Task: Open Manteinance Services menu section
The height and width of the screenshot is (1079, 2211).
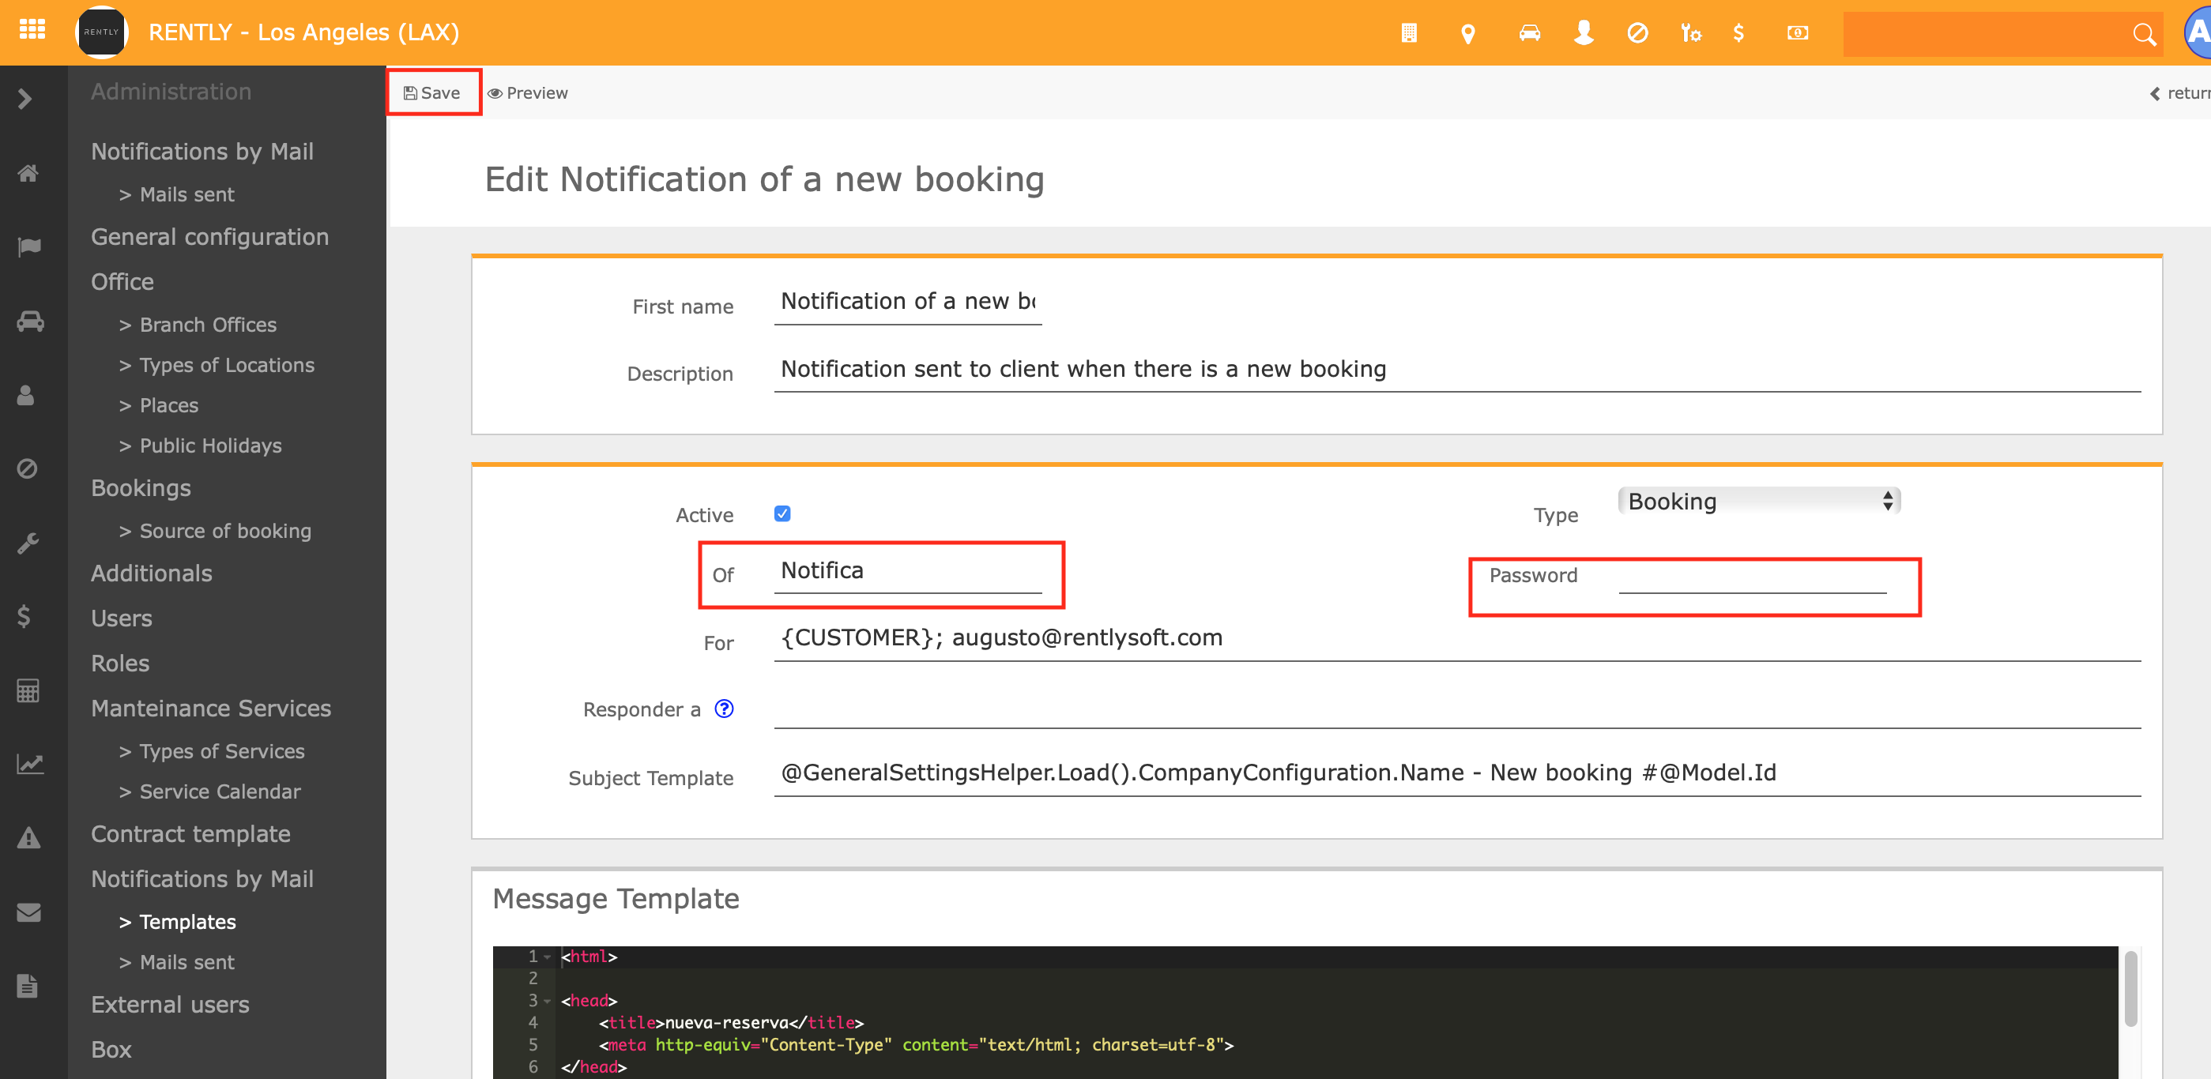Action: 210,708
